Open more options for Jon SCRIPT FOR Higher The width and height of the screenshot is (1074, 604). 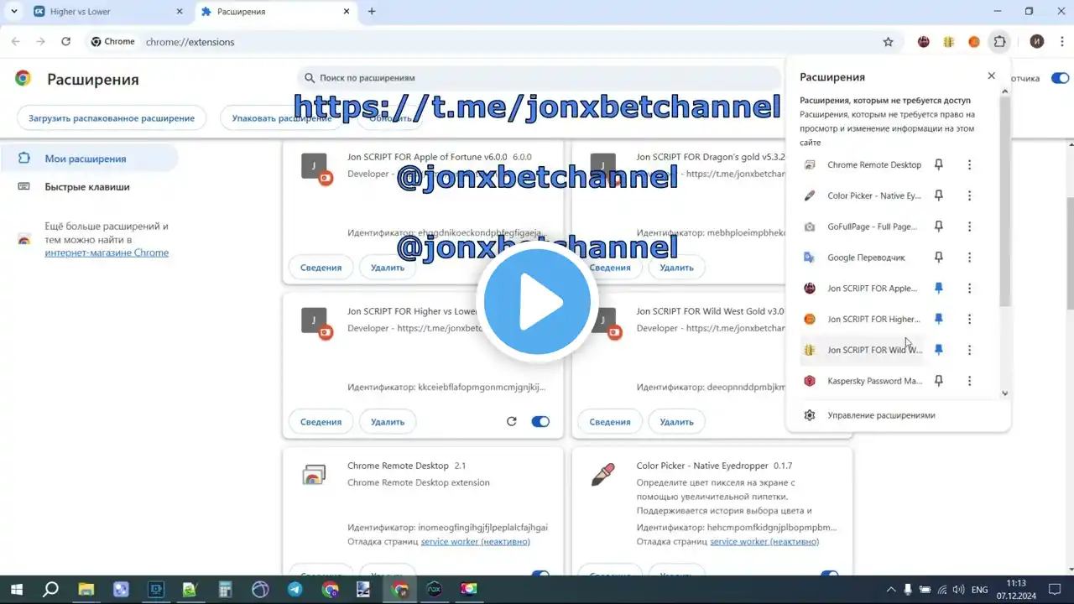click(x=969, y=319)
